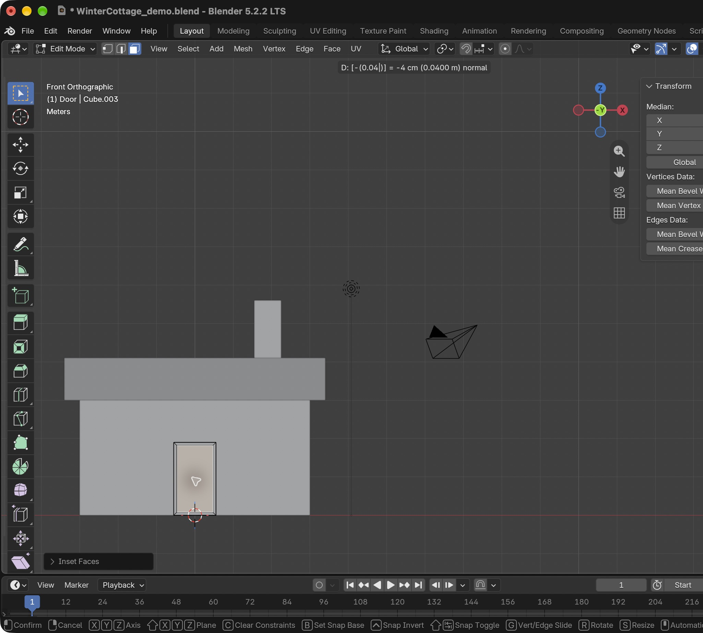Viewport: 703px width, 633px height.
Task: Pick the Add Cube tool
Action: coord(21,296)
